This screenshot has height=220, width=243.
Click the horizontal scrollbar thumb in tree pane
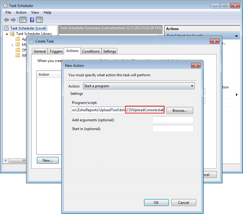(17, 160)
